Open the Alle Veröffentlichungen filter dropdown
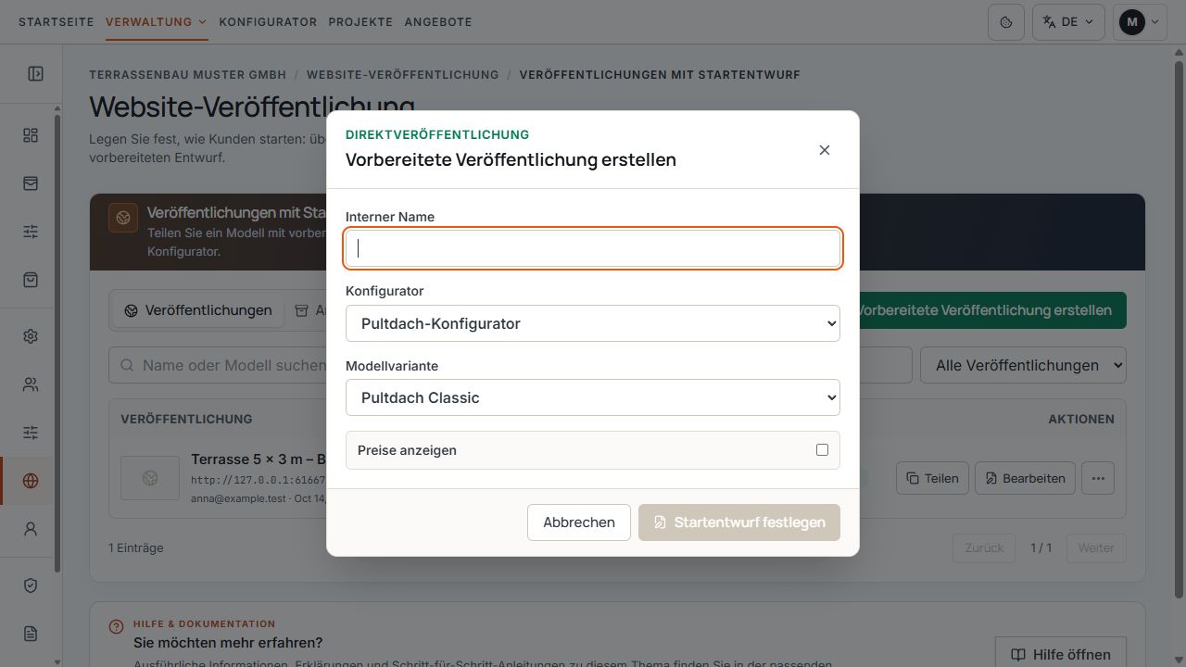This screenshot has height=667, width=1186. pyautogui.click(x=1023, y=365)
